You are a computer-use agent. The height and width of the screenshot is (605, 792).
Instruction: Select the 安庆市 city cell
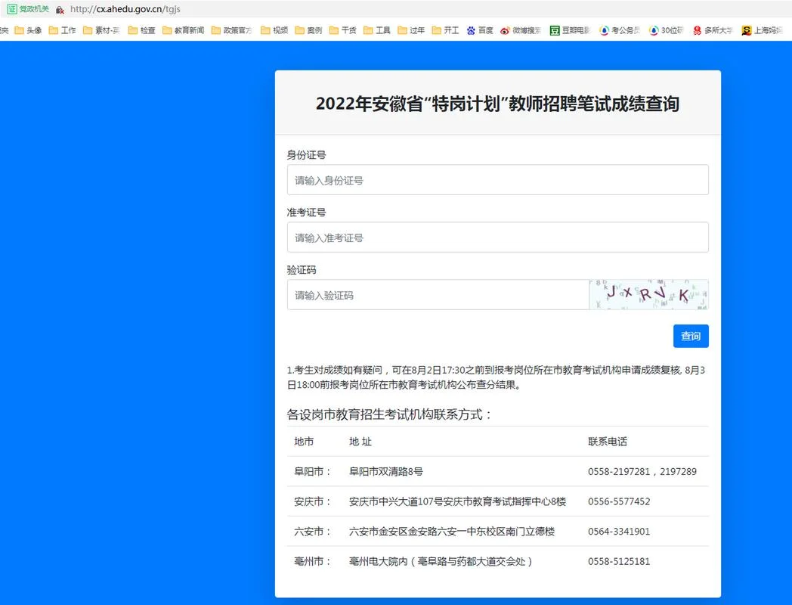[x=312, y=501]
